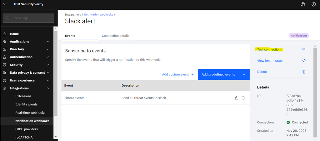Click the IBM Security Verify title
Image resolution: width=320 pixels, height=141 pixels.
click(28, 4)
